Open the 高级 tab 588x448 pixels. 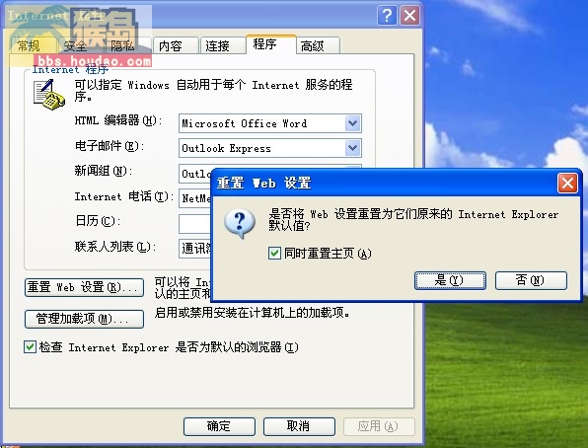coord(318,45)
